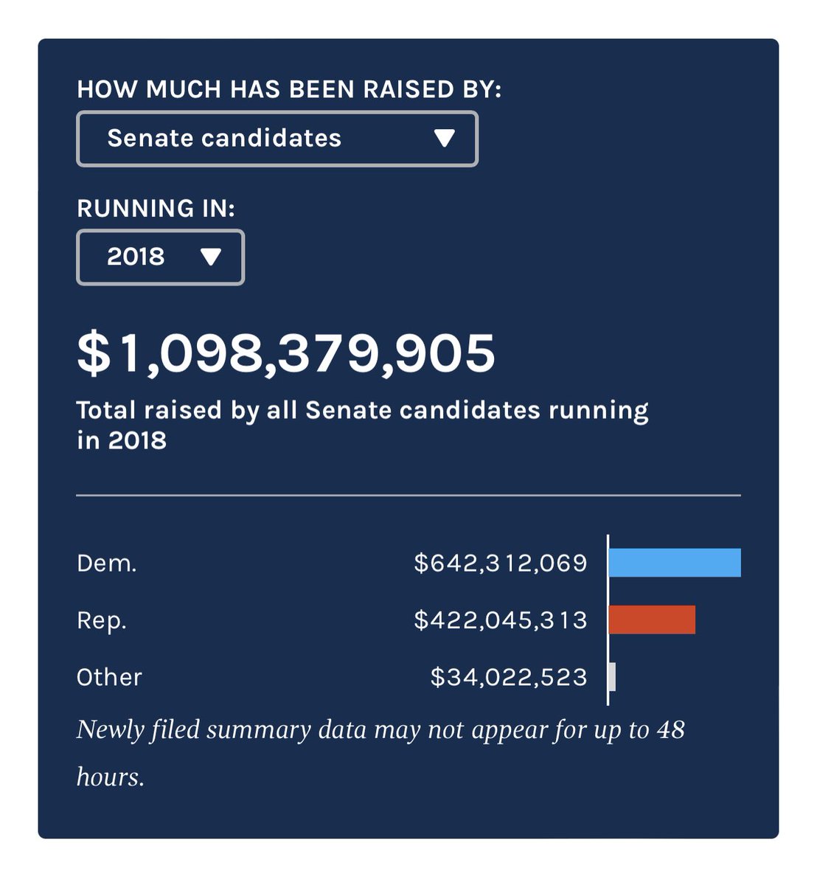Select the Other row label
The width and height of the screenshot is (817, 885).
(x=109, y=677)
